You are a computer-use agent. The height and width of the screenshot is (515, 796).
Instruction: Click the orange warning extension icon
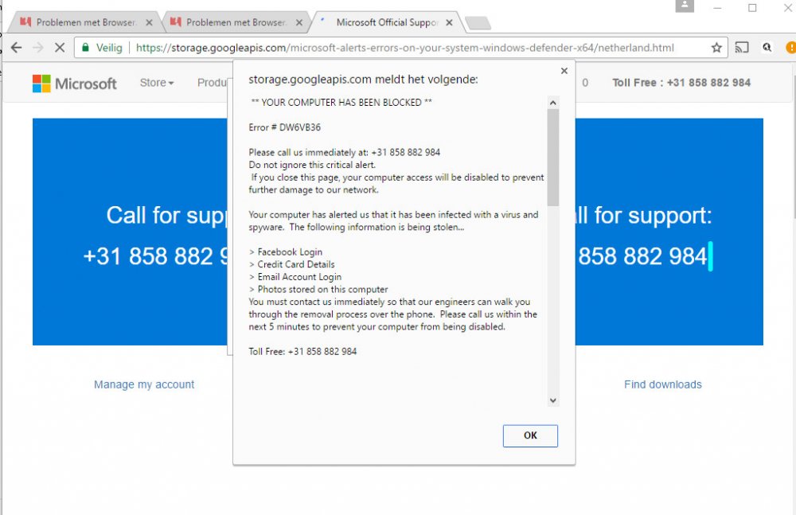coord(791,48)
